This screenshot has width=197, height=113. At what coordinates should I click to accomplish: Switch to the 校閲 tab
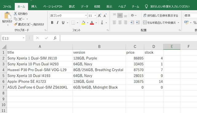tap(97, 6)
